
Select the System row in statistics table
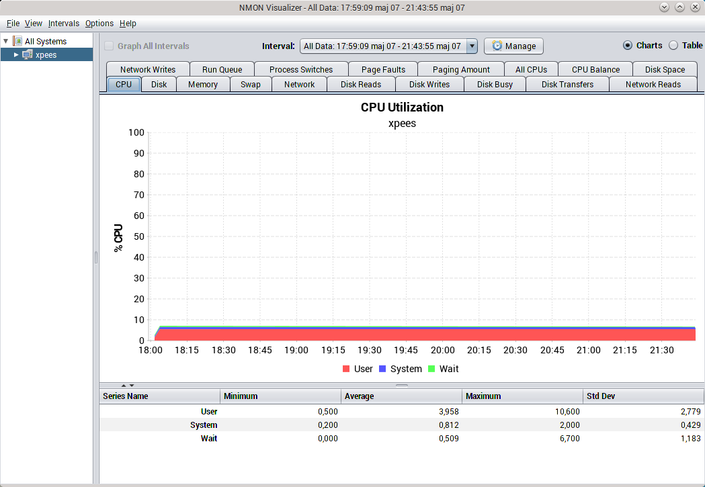(x=401, y=425)
